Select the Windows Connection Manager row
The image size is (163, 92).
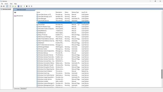[x=63, y=63]
